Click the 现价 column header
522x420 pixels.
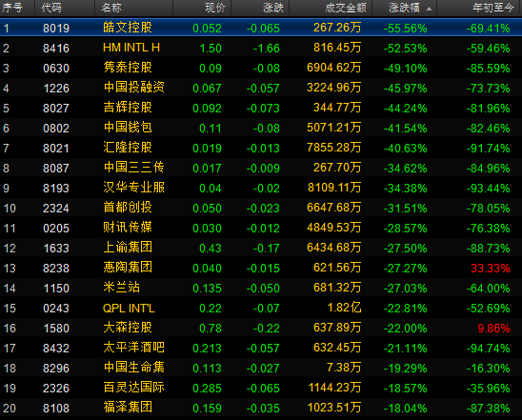coord(215,8)
